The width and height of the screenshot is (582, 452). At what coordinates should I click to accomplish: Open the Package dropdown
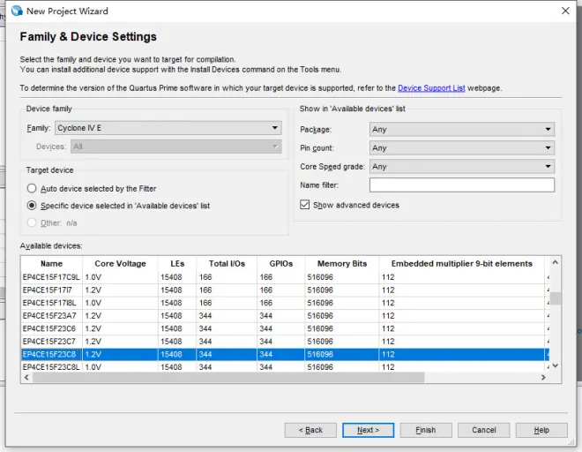[462, 130]
